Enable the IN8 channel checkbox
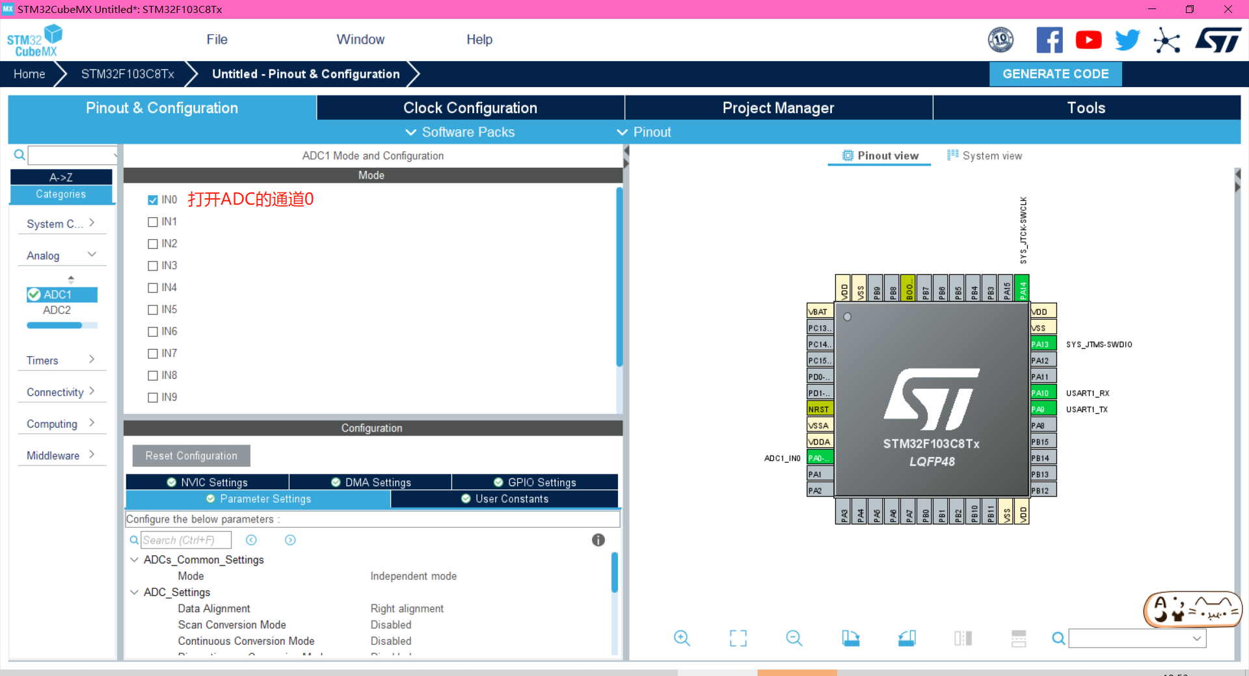1249x676 pixels. point(153,376)
